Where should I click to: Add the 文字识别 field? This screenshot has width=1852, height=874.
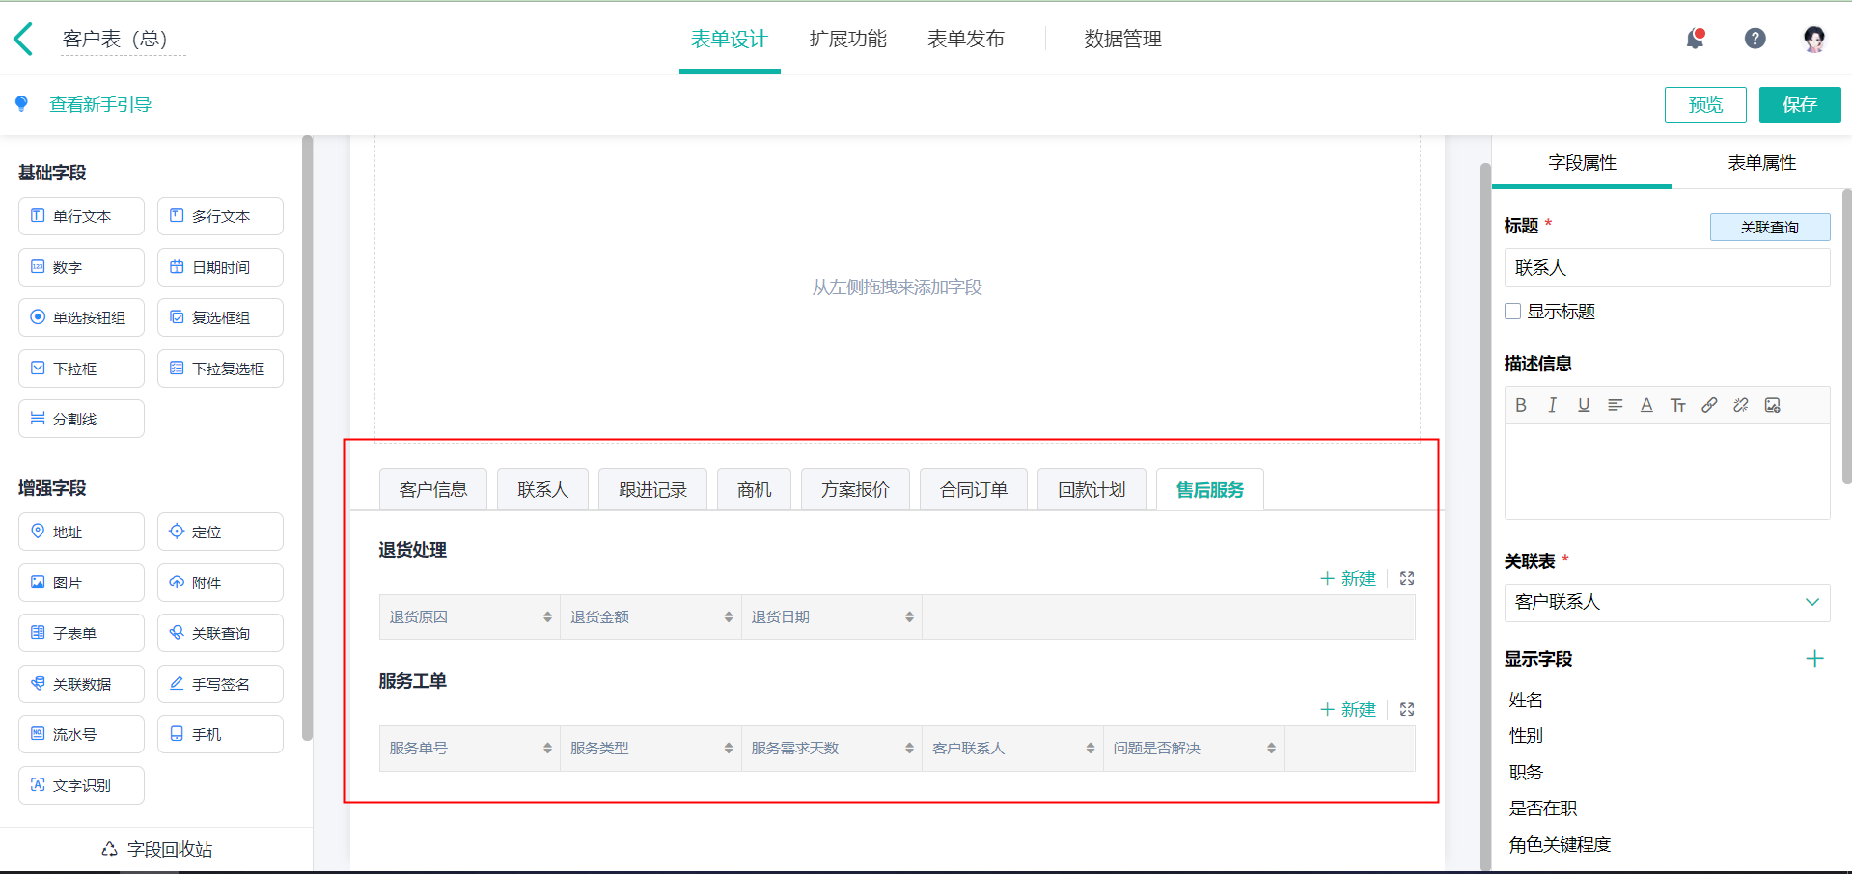[x=81, y=785]
